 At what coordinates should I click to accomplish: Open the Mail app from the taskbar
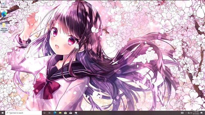click(x=71, y=113)
